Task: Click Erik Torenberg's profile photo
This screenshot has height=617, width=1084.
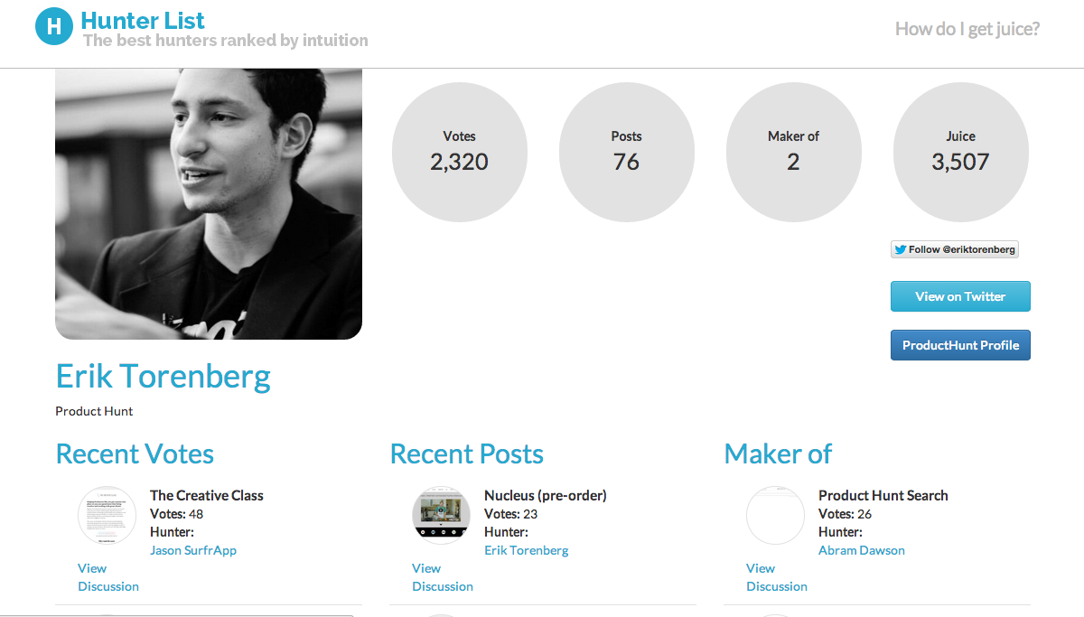Action: point(209,204)
